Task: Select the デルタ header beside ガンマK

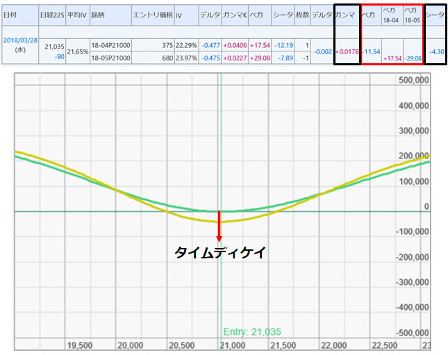Action: point(210,15)
